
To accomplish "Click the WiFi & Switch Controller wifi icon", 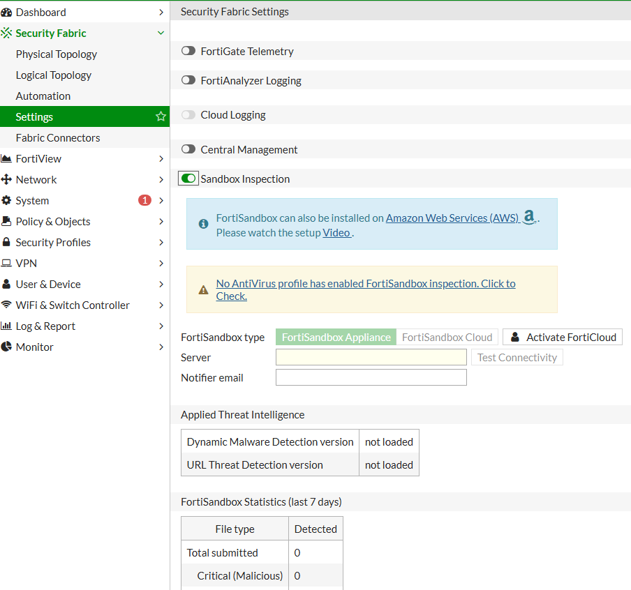I will coord(6,305).
